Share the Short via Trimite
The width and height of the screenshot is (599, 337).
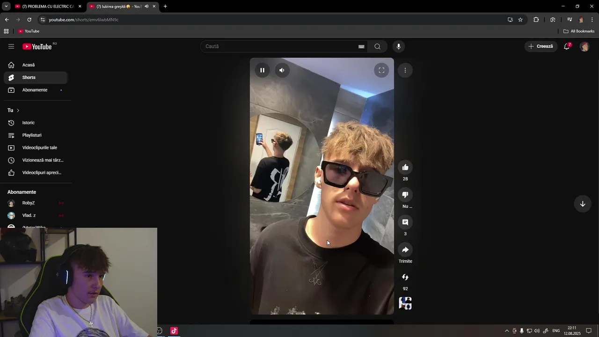coord(405,250)
